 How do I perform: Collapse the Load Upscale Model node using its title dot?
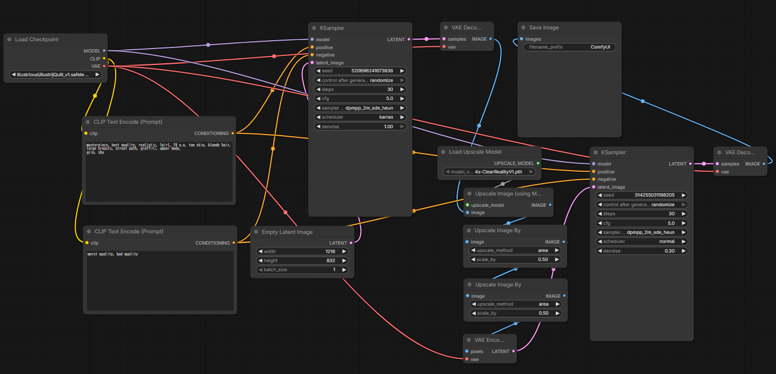(443, 152)
